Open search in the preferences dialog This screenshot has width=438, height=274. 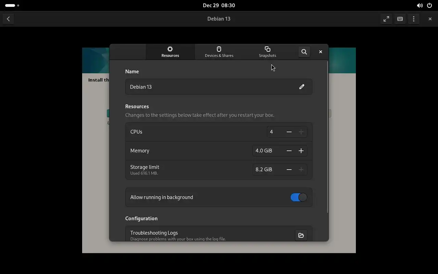[304, 52]
